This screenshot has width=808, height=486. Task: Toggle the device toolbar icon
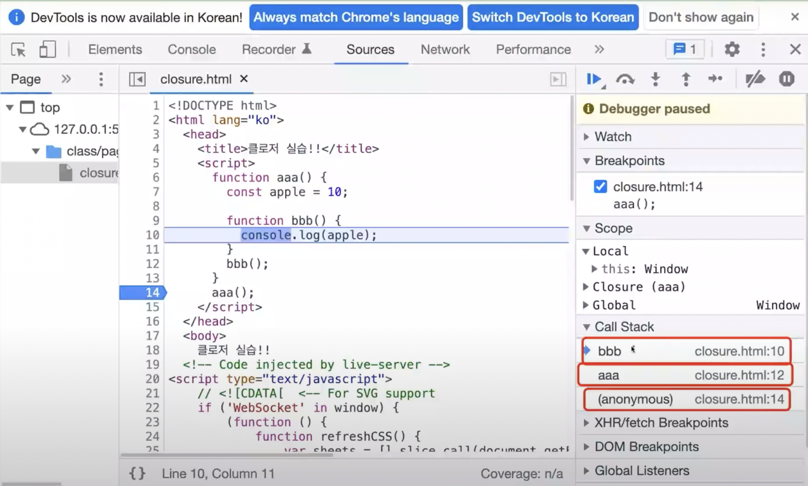point(47,50)
